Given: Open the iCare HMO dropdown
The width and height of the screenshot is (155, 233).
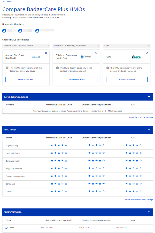Looking at the screenshot, I should tap(127, 46).
